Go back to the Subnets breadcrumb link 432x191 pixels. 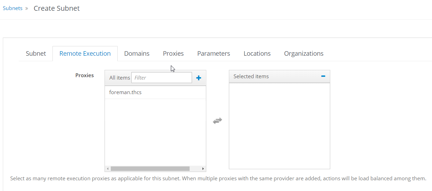coord(13,8)
